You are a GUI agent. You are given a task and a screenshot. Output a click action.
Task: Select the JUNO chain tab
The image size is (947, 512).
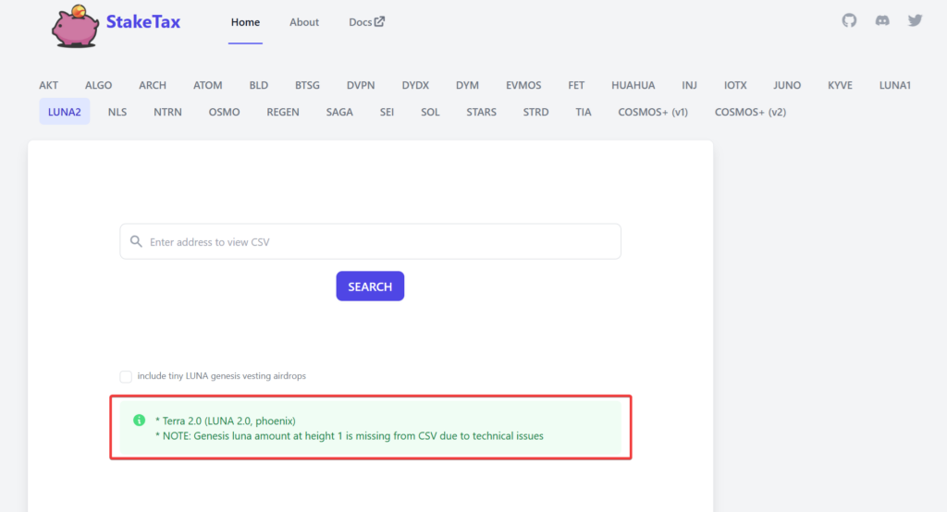787,85
